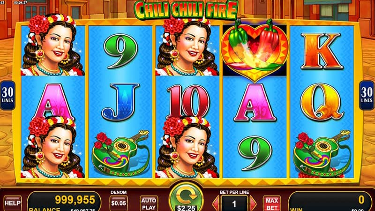Click the green guitar on reel two
This screenshot has height=211, width=375.
click(x=120, y=153)
